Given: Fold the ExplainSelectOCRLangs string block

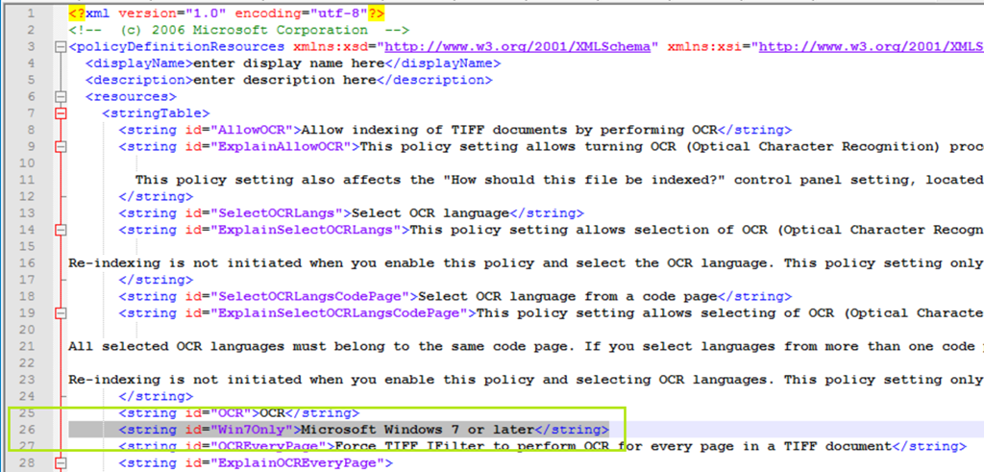Looking at the screenshot, I should click(x=62, y=230).
